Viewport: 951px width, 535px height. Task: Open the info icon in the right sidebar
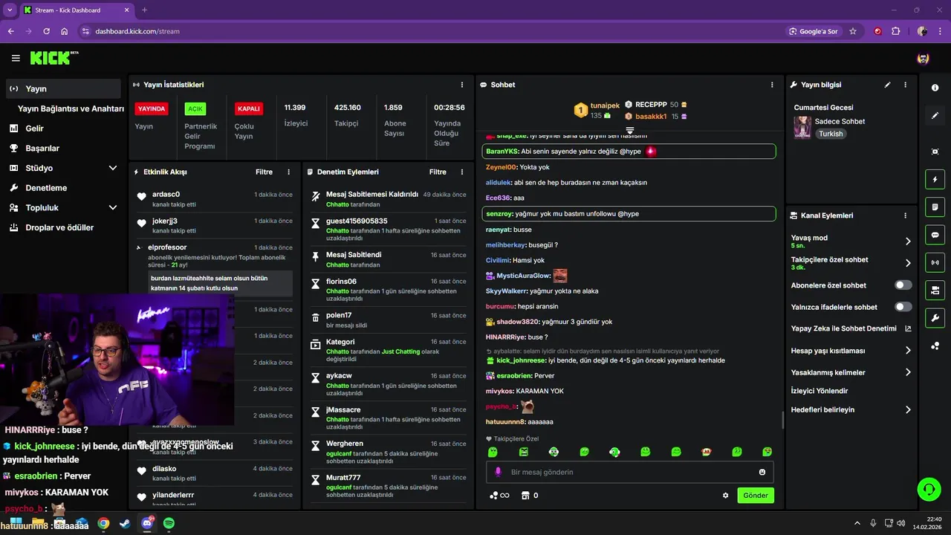tap(935, 88)
